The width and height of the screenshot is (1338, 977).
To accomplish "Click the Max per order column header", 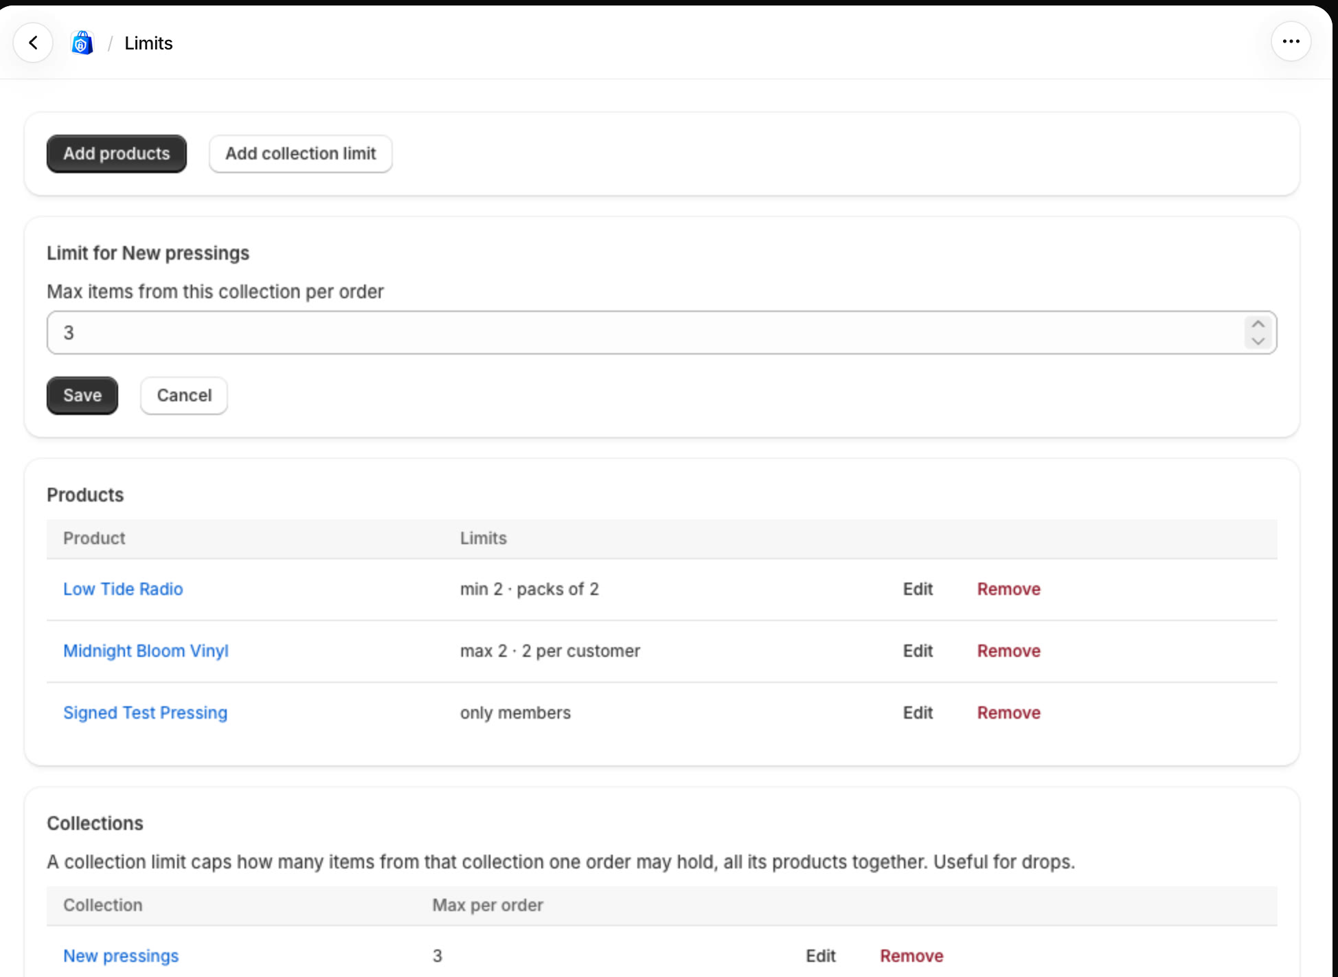I will pyautogui.click(x=488, y=905).
